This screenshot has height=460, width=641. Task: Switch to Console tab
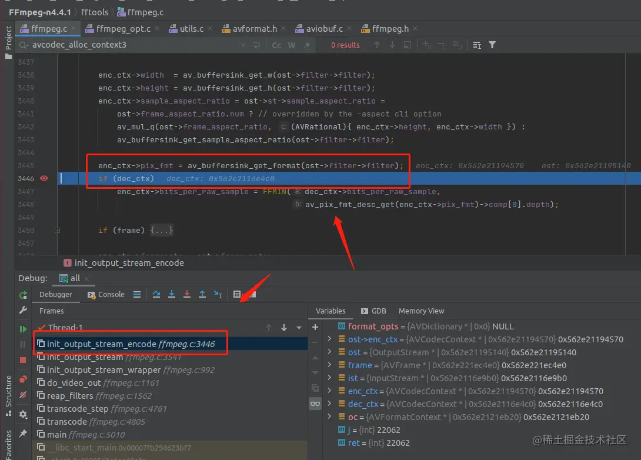point(106,294)
